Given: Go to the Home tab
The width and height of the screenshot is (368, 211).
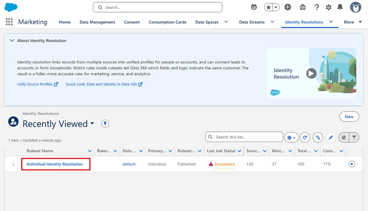Looking at the screenshot, I should (x=65, y=22).
